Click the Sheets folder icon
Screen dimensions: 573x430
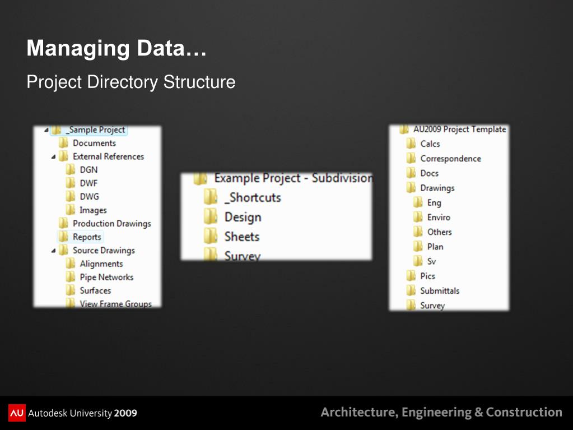click(211, 236)
